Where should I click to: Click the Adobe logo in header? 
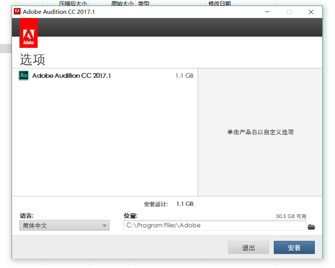tap(28, 33)
